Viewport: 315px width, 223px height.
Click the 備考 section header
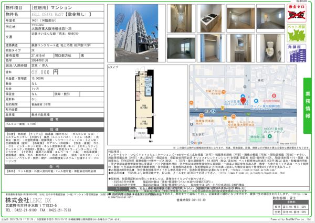[x=54, y=120]
